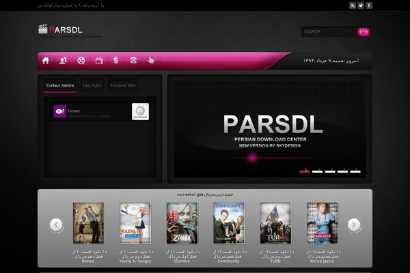
Task: Open the Bones poster thumbnail
Action: pos(88,223)
